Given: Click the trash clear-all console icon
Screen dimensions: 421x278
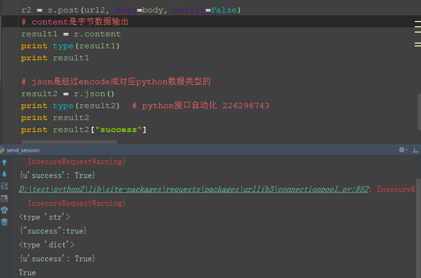Looking at the screenshot, I should (x=4, y=222).
